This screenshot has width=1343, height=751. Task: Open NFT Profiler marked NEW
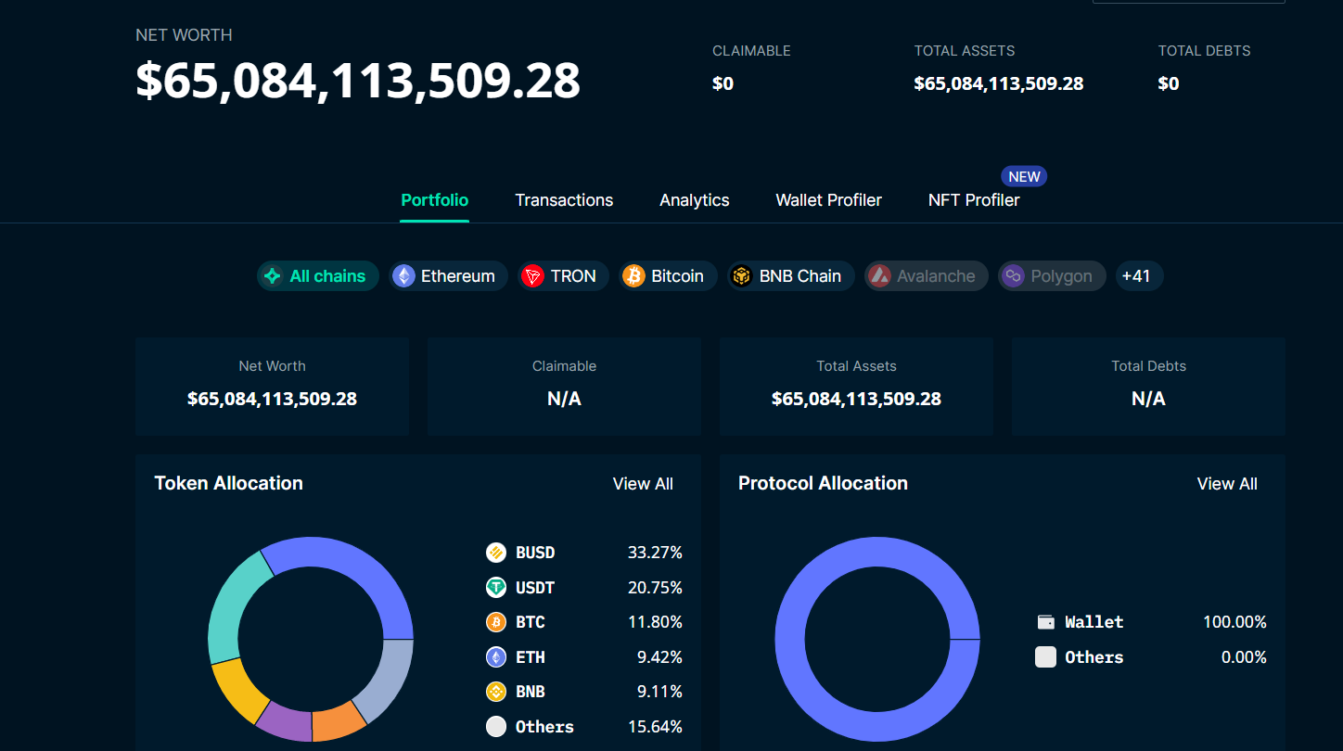coord(974,200)
